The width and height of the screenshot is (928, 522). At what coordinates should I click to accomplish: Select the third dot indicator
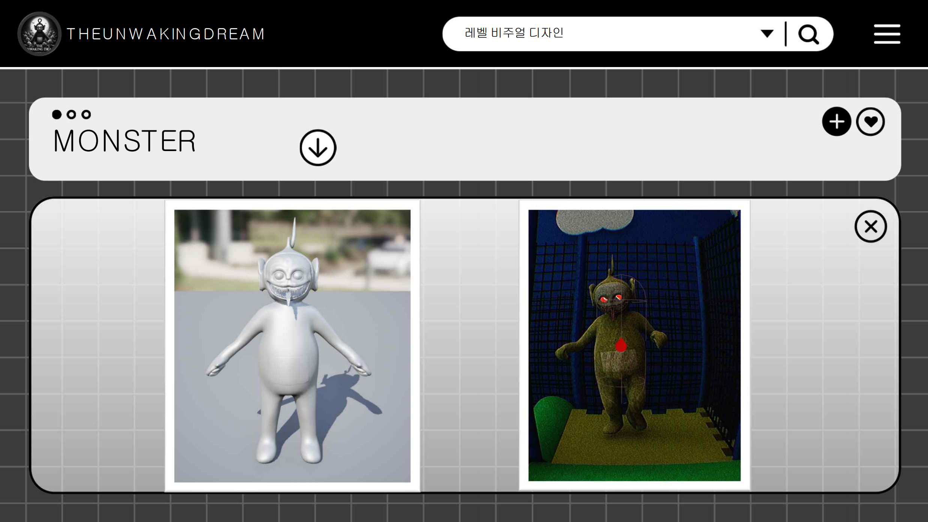tap(86, 114)
